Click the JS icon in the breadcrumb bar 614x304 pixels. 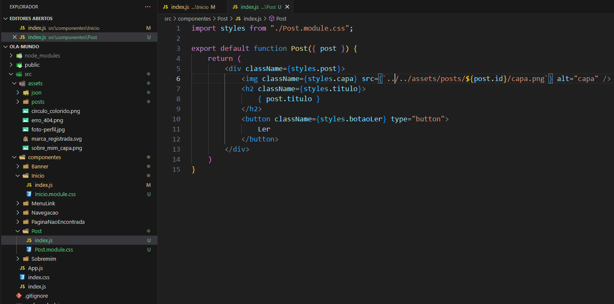(x=238, y=18)
